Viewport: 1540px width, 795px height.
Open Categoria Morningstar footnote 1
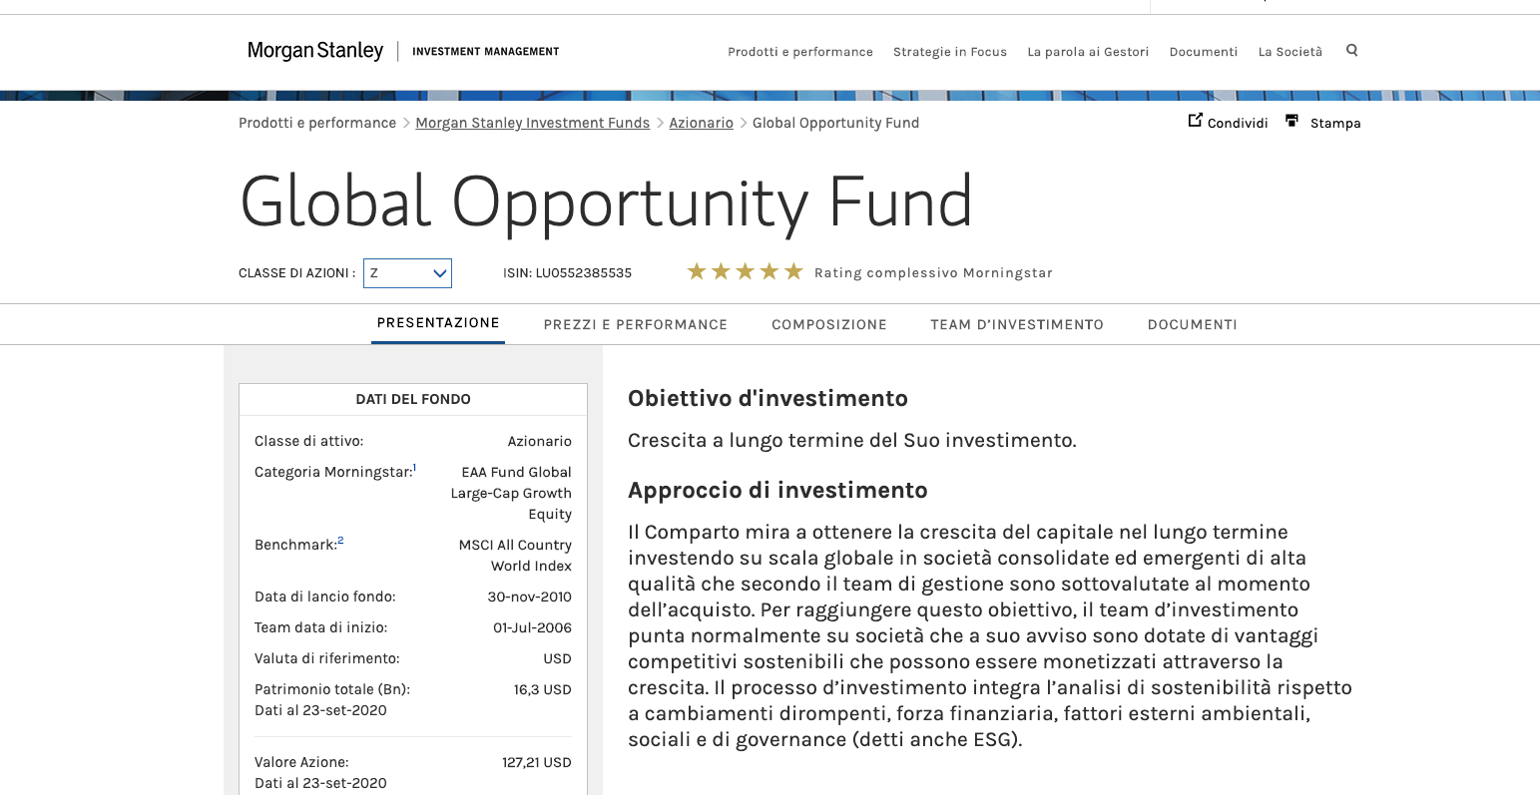coord(415,467)
